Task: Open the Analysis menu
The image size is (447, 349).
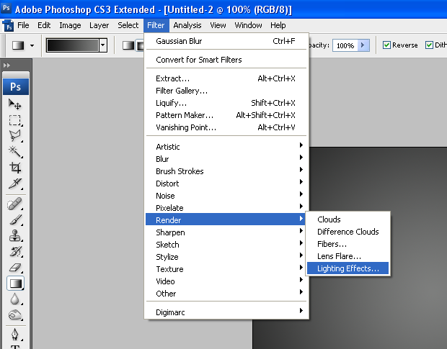Action: point(187,25)
